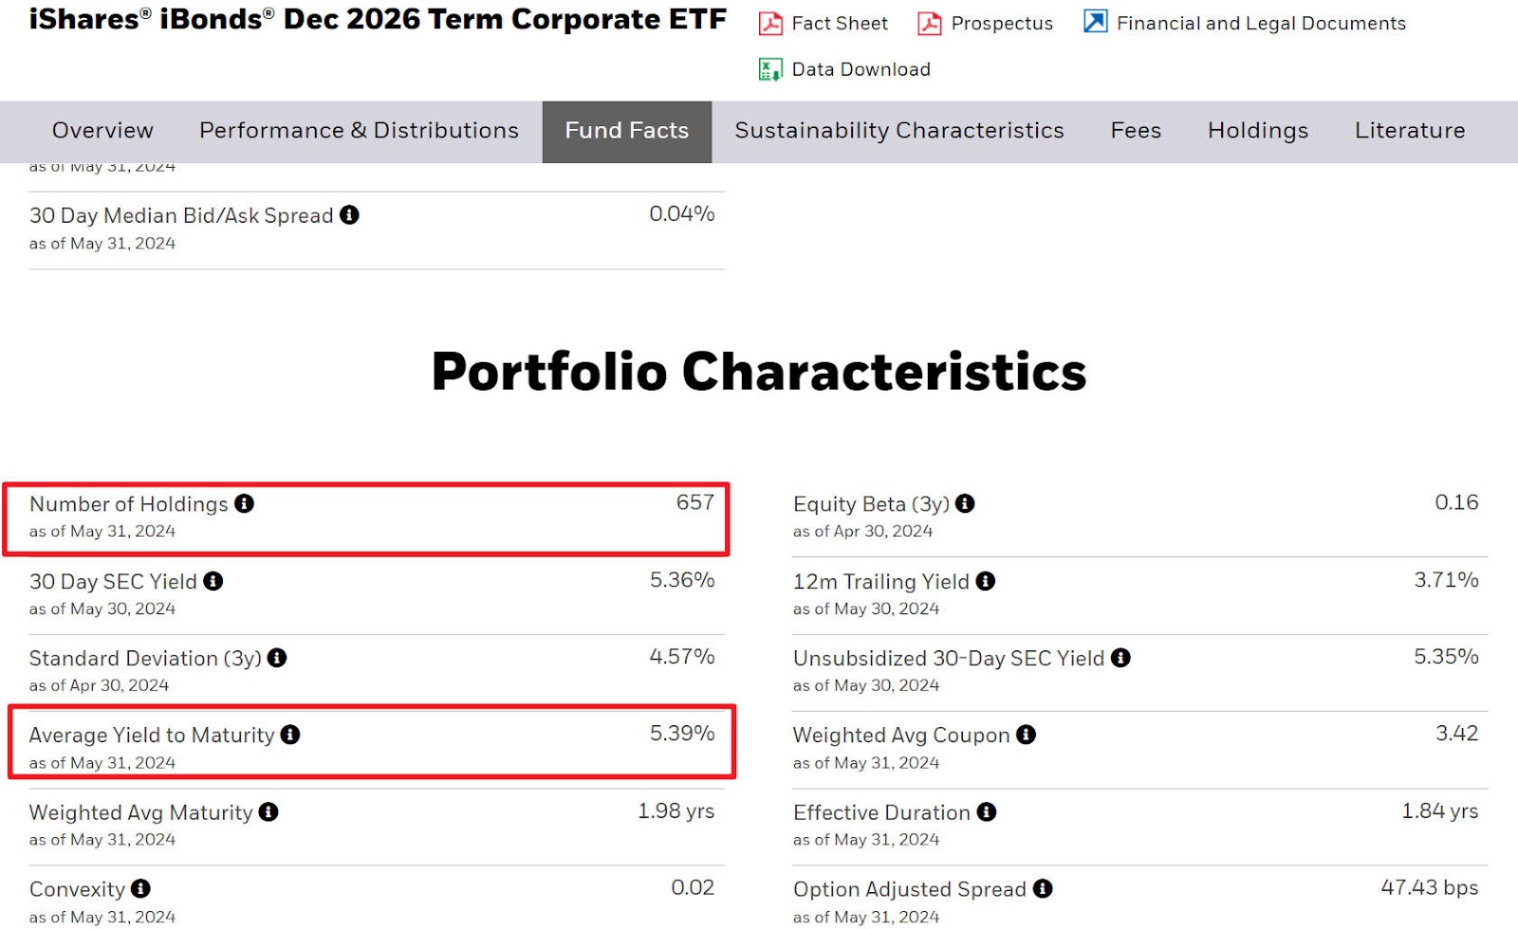Click the Financial and Legal Documents arrow icon

pyautogui.click(x=1096, y=22)
